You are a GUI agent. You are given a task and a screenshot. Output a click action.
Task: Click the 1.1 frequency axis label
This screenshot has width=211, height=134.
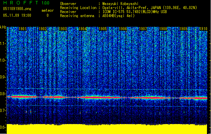[3, 44]
